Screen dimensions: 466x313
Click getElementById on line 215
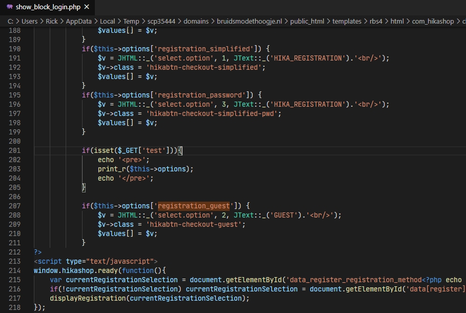254,280
